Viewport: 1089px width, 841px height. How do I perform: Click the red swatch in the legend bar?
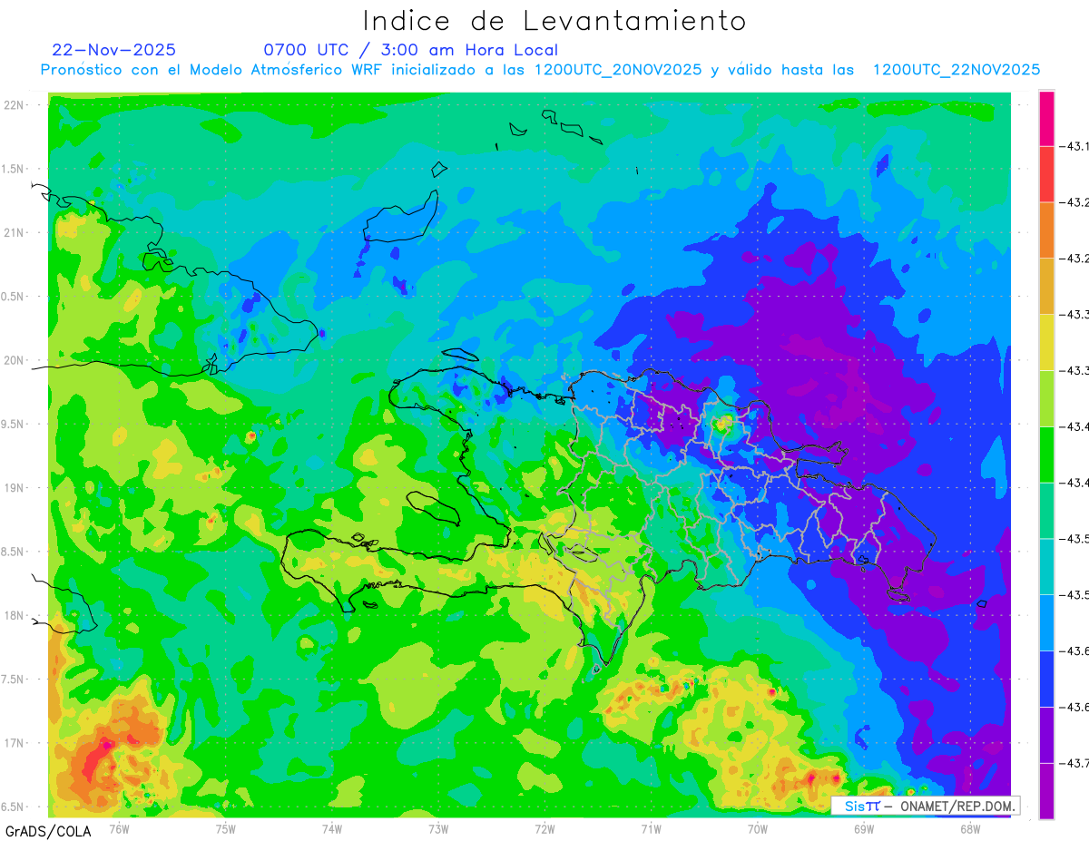(x=1046, y=174)
